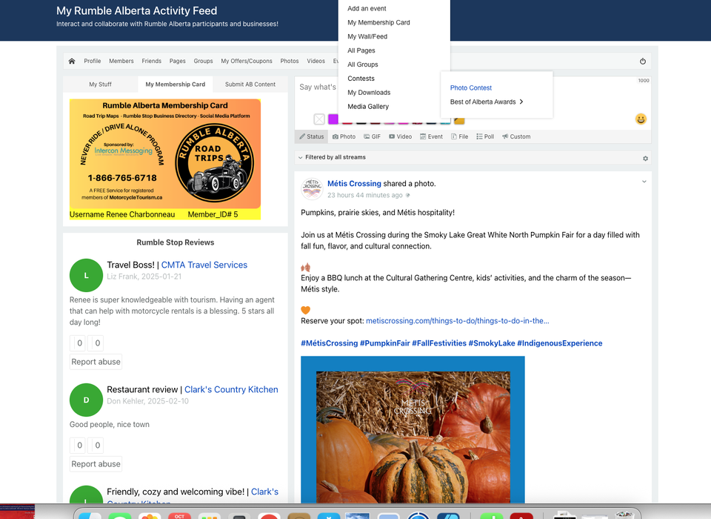Viewport: 711px width, 519px height.
Task: Open the Métis Crossing pumpkin photo
Action: tap(413, 430)
